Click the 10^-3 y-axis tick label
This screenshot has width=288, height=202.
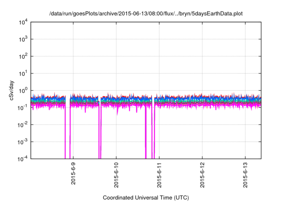[23, 142]
